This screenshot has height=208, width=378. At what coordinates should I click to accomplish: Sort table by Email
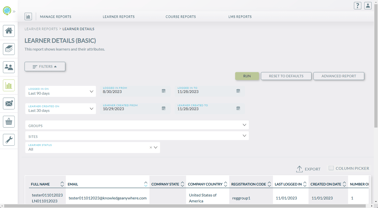coord(146,184)
